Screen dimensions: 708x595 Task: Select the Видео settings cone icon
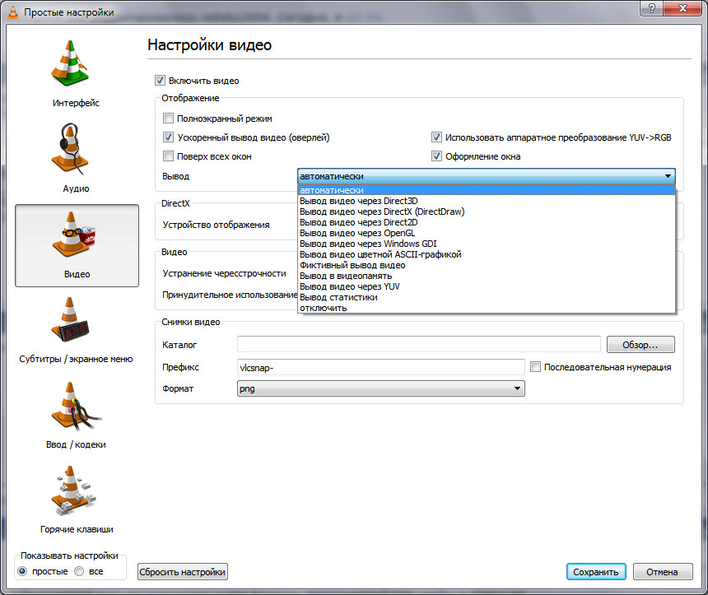coord(74,234)
